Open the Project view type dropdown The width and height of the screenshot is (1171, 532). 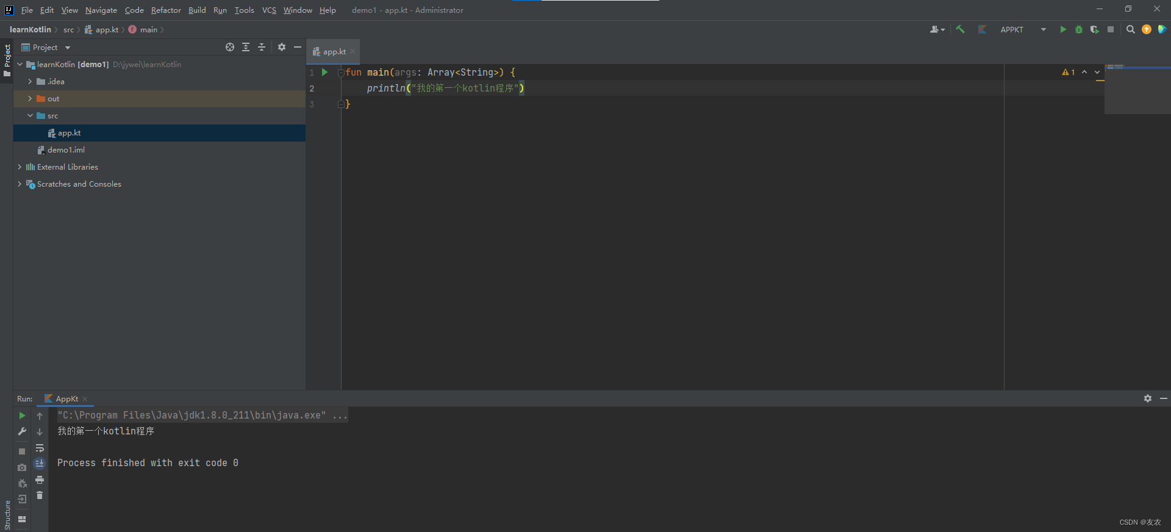coord(46,47)
